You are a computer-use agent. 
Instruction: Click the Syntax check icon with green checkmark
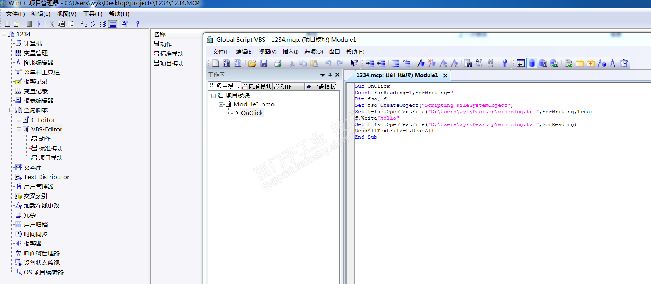coord(568,63)
